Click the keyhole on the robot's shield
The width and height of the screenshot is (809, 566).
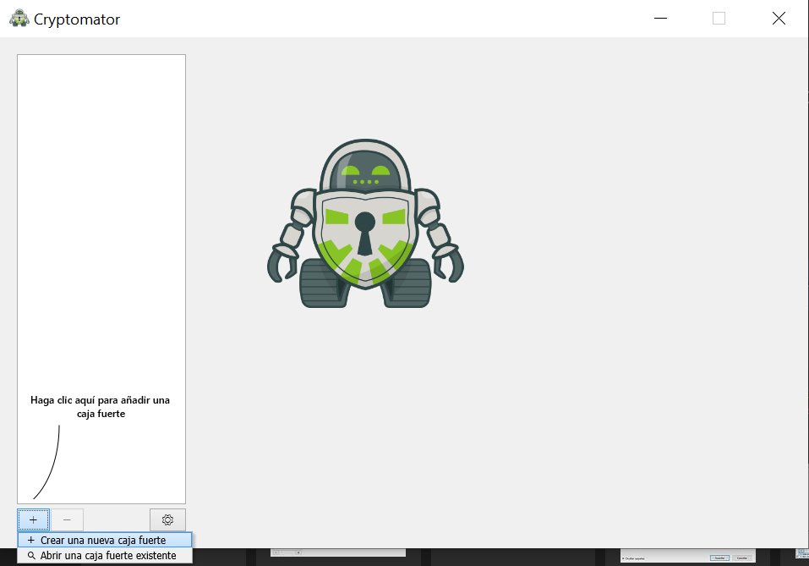click(x=364, y=233)
